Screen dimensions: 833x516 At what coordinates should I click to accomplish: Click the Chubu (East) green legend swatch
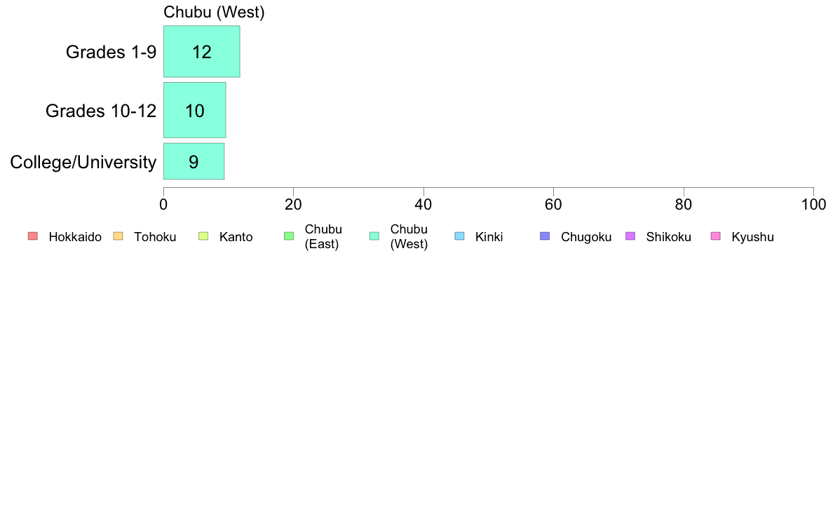click(x=289, y=236)
